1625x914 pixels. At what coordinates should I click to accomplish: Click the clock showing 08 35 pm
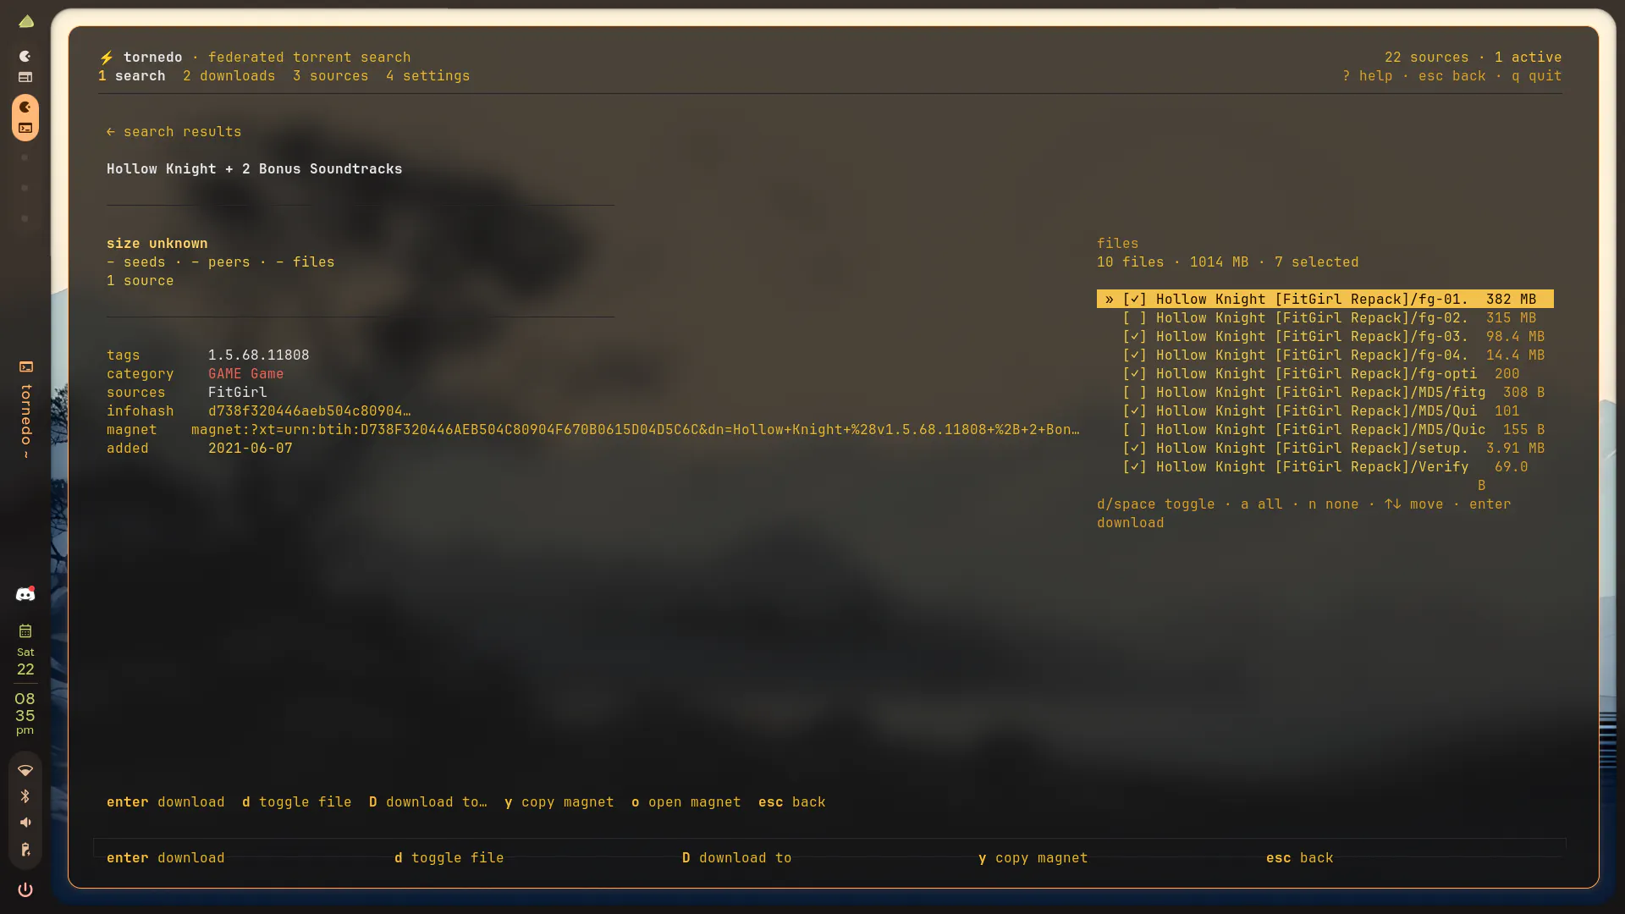click(x=25, y=713)
